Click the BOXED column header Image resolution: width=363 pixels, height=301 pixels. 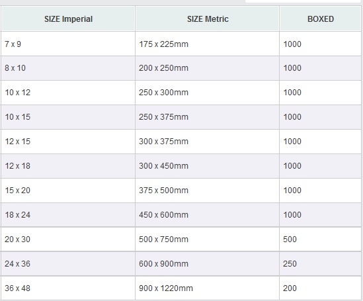click(321, 19)
